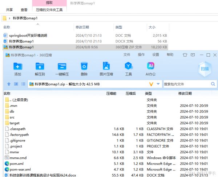218x177 pixels.
Task: Click 科学养宠omap1 in Explorer address bar
Action: click(x=25, y=18)
